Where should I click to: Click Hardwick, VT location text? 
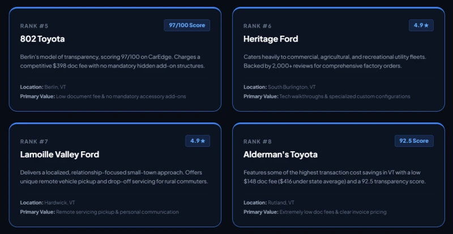point(59,203)
